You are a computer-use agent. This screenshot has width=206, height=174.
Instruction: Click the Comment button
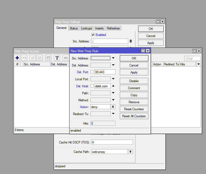(x=134, y=88)
